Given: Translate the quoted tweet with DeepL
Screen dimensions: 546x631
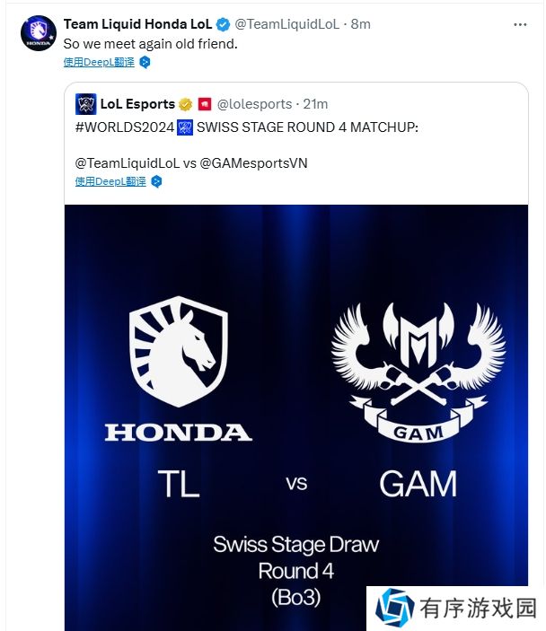Looking at the screenshot, I should click(x=110, y=181).
